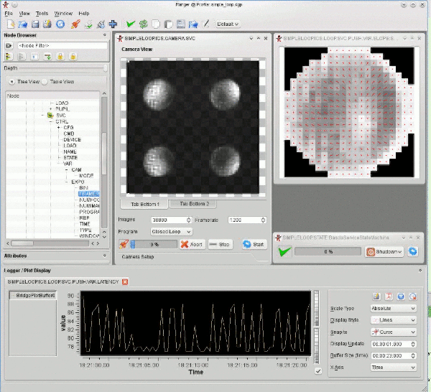Viewport: 431px width, 392px height.
Task: Open the Display Style Lines dropdown
Action: point(392,320)
